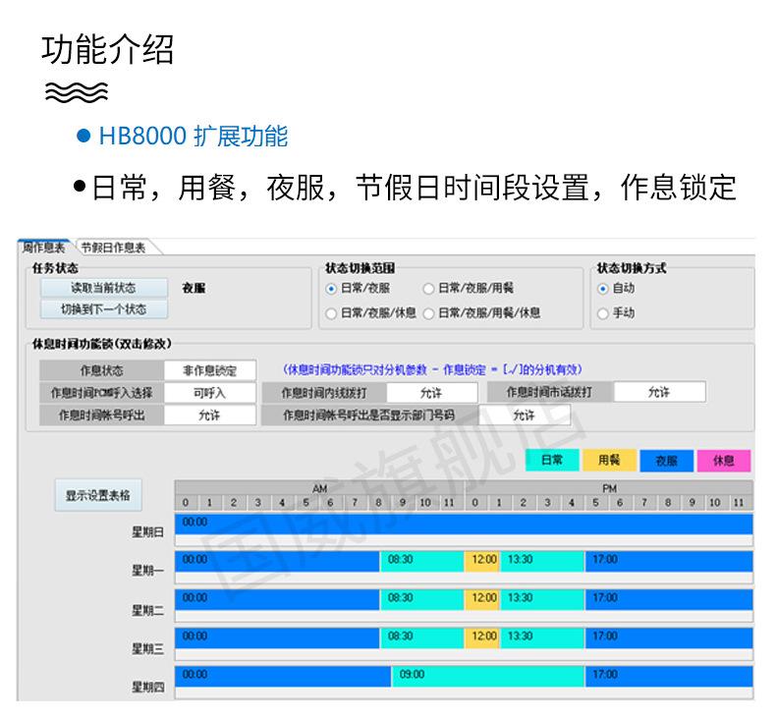Click the 星期四 row label
Screen dimensions: 776x721
147,687
